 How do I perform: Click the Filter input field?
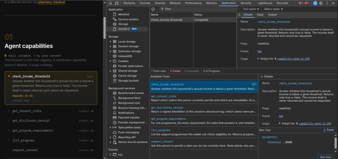pos(198,9)
